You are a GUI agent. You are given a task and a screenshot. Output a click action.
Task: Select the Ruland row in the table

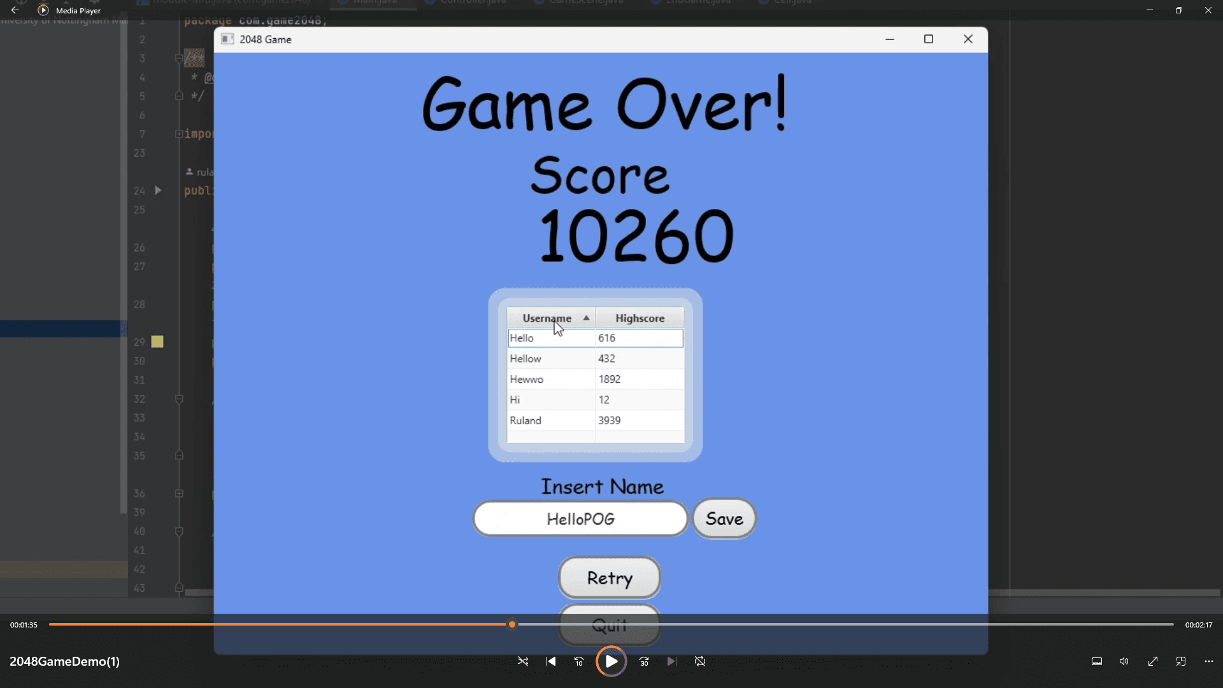pos(595,420)
